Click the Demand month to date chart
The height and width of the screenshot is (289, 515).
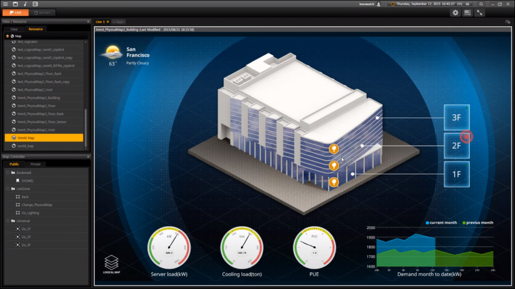434,247
